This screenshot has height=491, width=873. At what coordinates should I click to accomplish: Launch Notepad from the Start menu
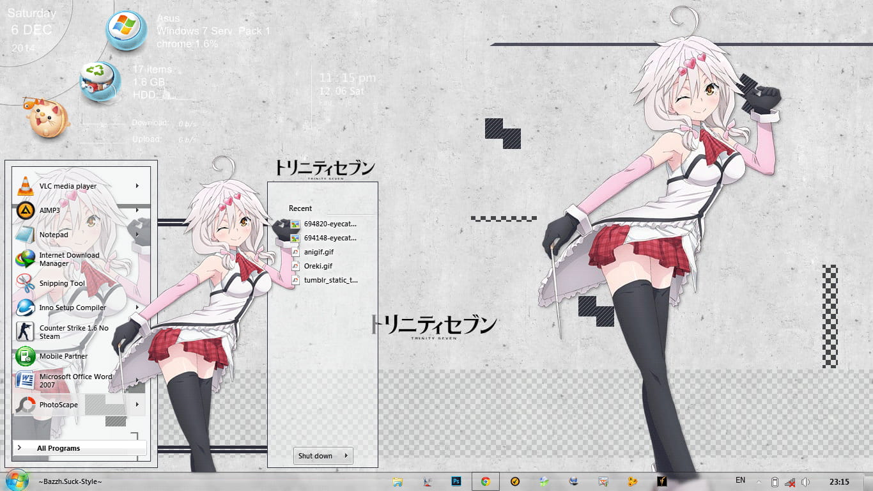point(54,235)
